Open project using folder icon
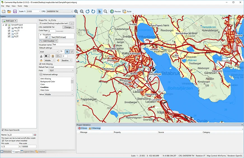Screen dimensions: 244x158 coord(9,11)
